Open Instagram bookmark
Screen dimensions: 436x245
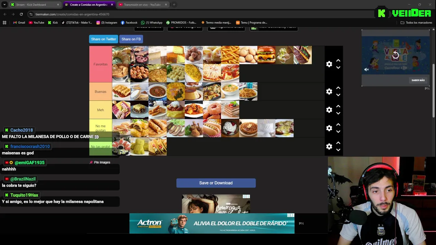point(107,23)
